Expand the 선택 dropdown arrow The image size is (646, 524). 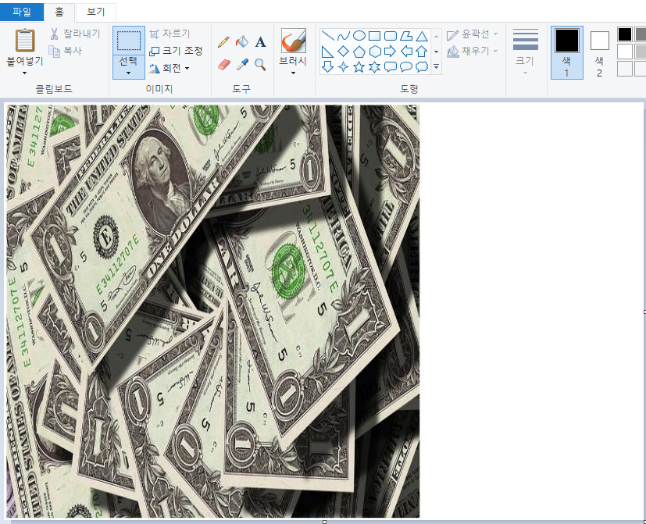[129, 73]
